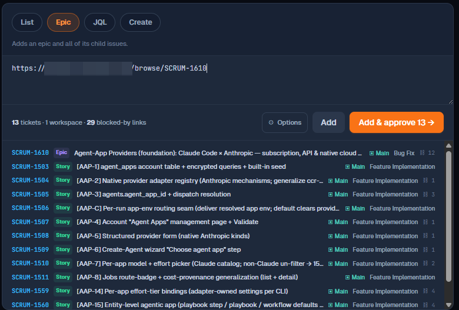
Task: Click the Story badge on SCRUM-1504
Action: 63,181
